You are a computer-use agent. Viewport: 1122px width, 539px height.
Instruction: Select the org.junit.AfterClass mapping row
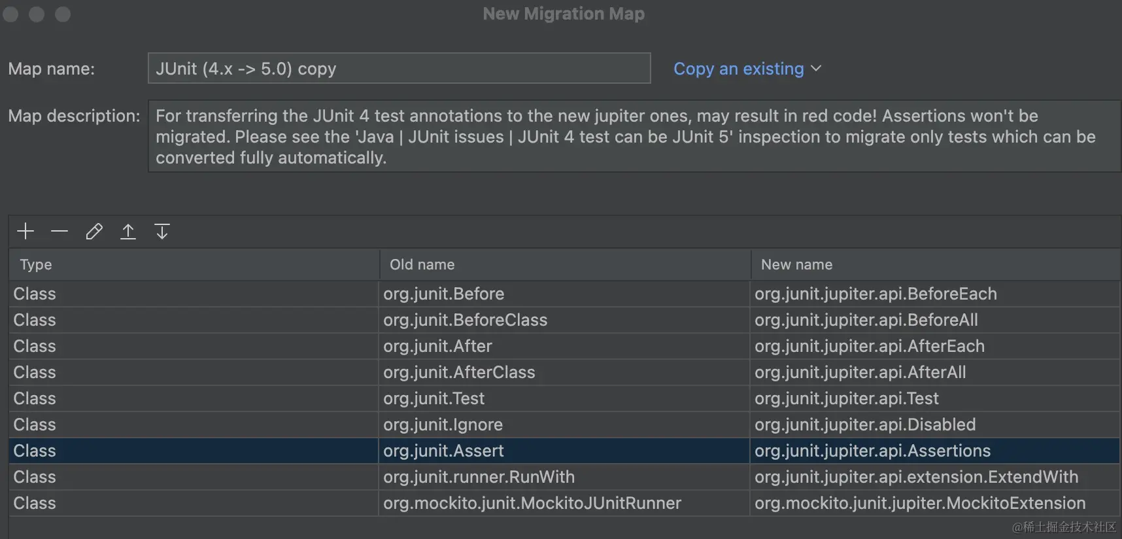pyautogui.click(x=459, y=372)
